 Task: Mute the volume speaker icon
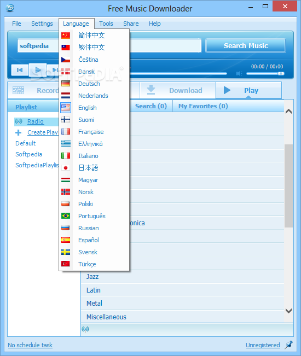(239, 74)
